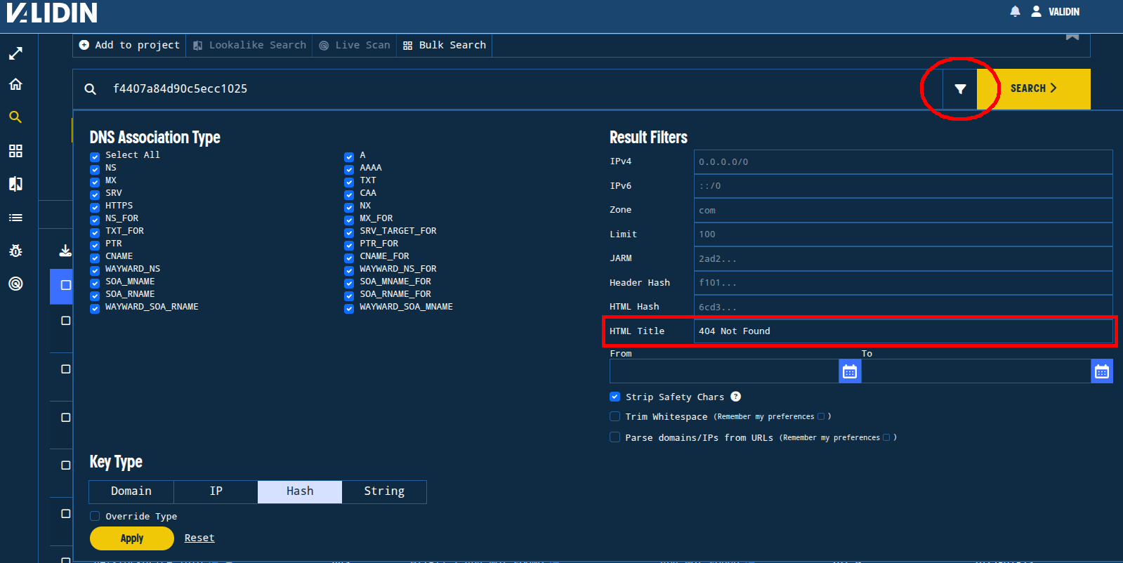Click the Limit filter field

pyautogui.click(x=903, y=234)
